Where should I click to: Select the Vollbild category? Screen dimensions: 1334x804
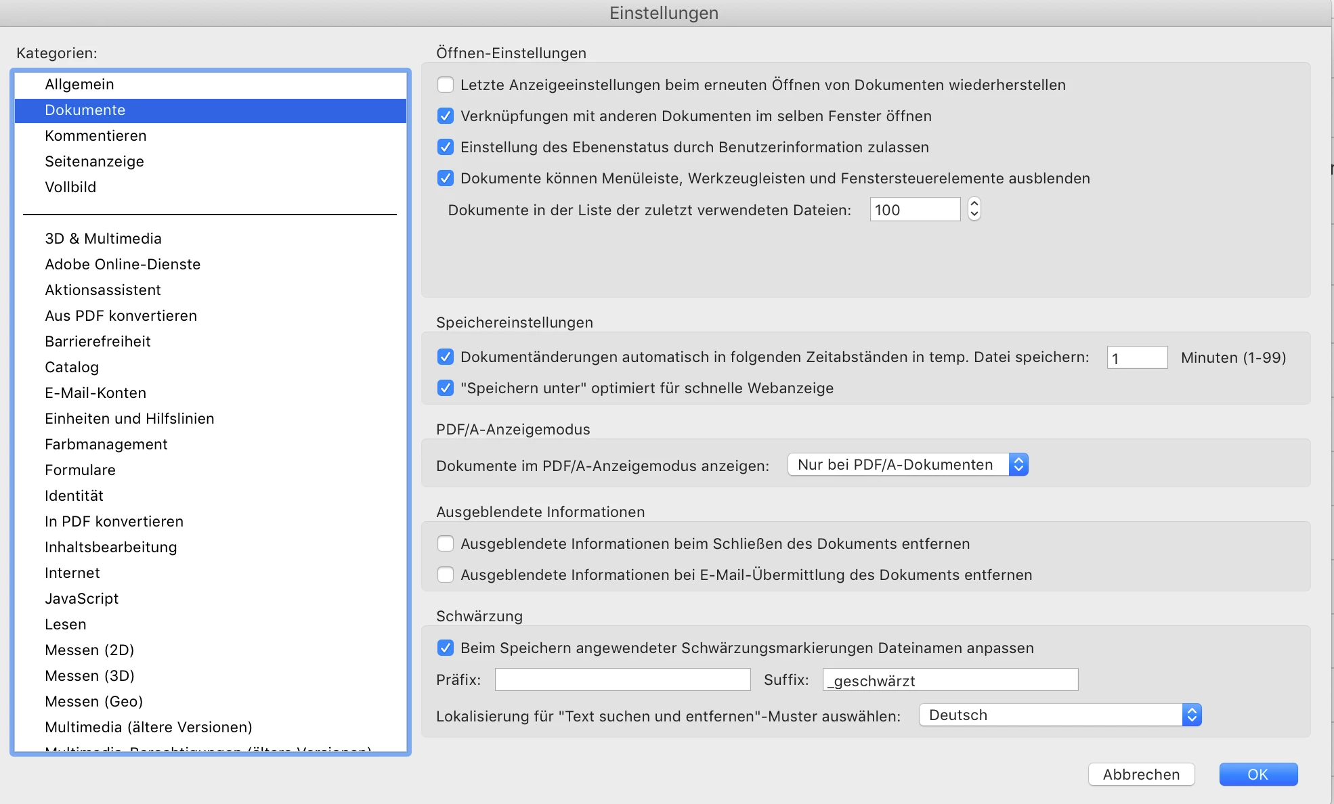[70, 187]
